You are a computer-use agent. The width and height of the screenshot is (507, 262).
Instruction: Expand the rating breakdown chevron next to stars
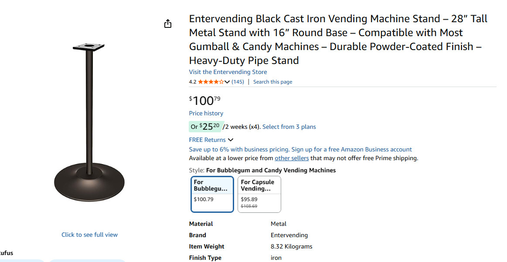[227, 82]
